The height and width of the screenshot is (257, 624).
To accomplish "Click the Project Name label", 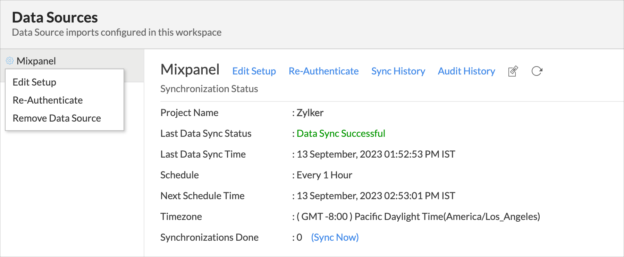I will (189, 113).
